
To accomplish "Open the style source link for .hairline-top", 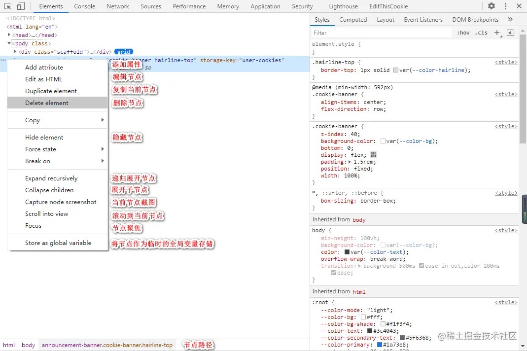I will coord(506,62).
